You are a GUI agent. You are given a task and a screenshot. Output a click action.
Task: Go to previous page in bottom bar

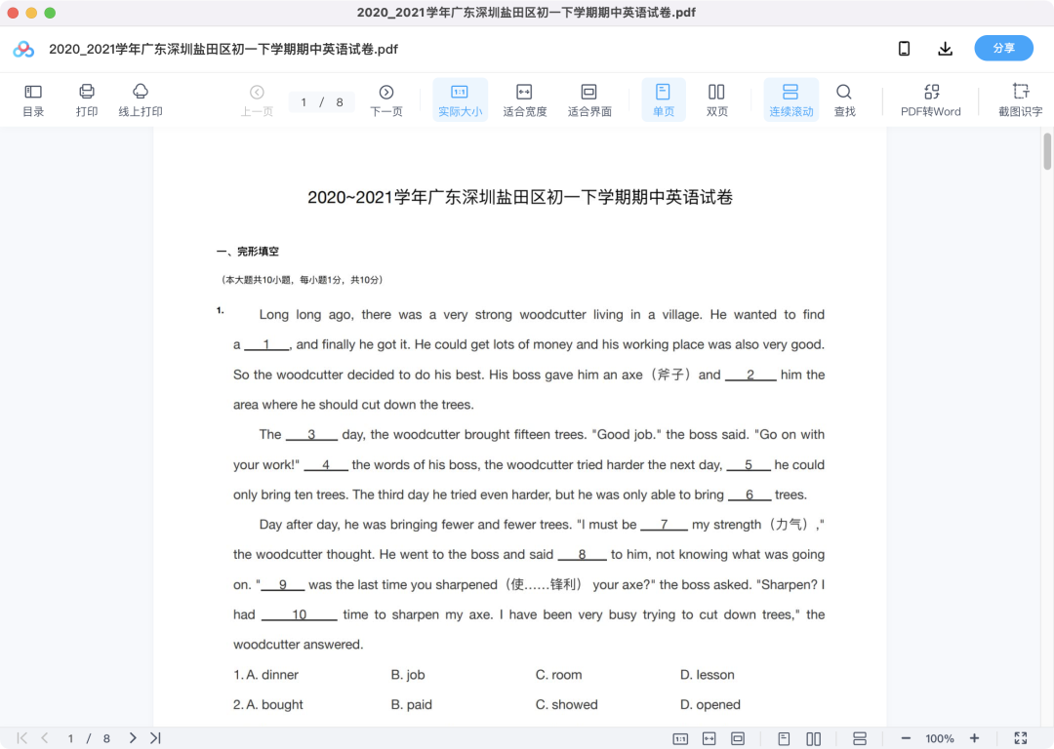click(x=44, y=738)
